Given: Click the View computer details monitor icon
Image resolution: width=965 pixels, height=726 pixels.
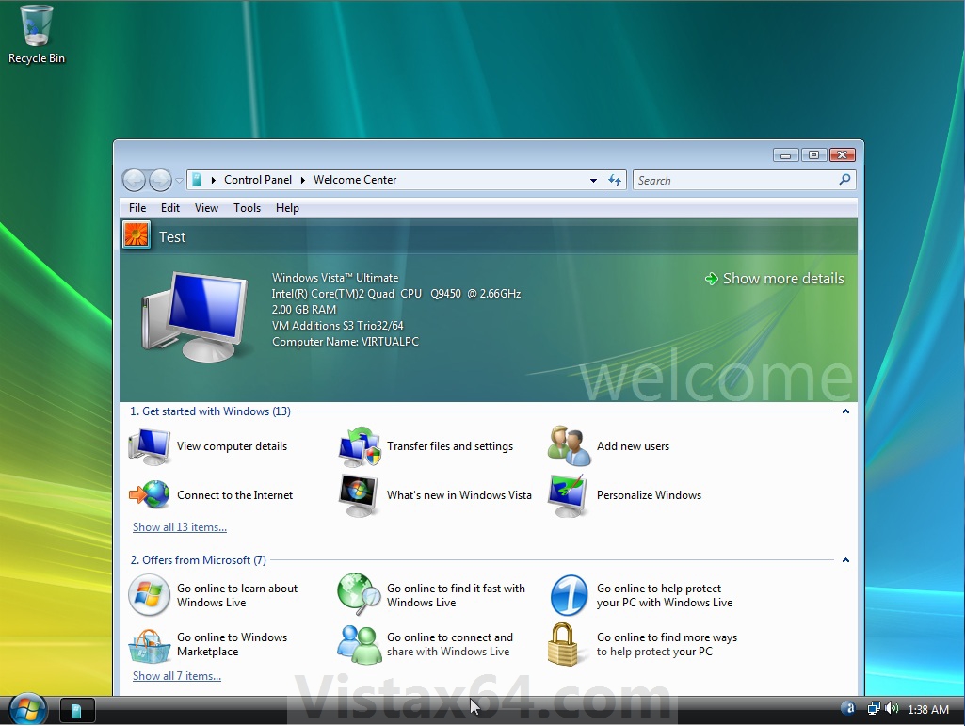Looking at the screenshot, I should [x=150, y=446].
